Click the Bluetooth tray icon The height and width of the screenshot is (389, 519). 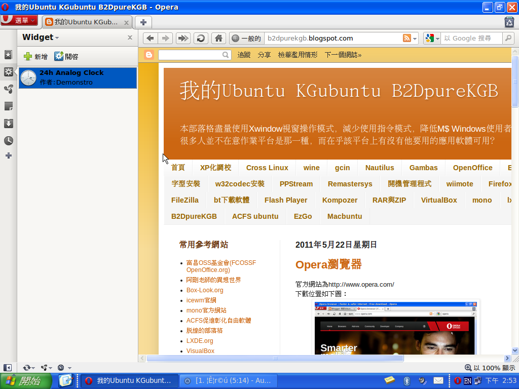coord(407,381)
